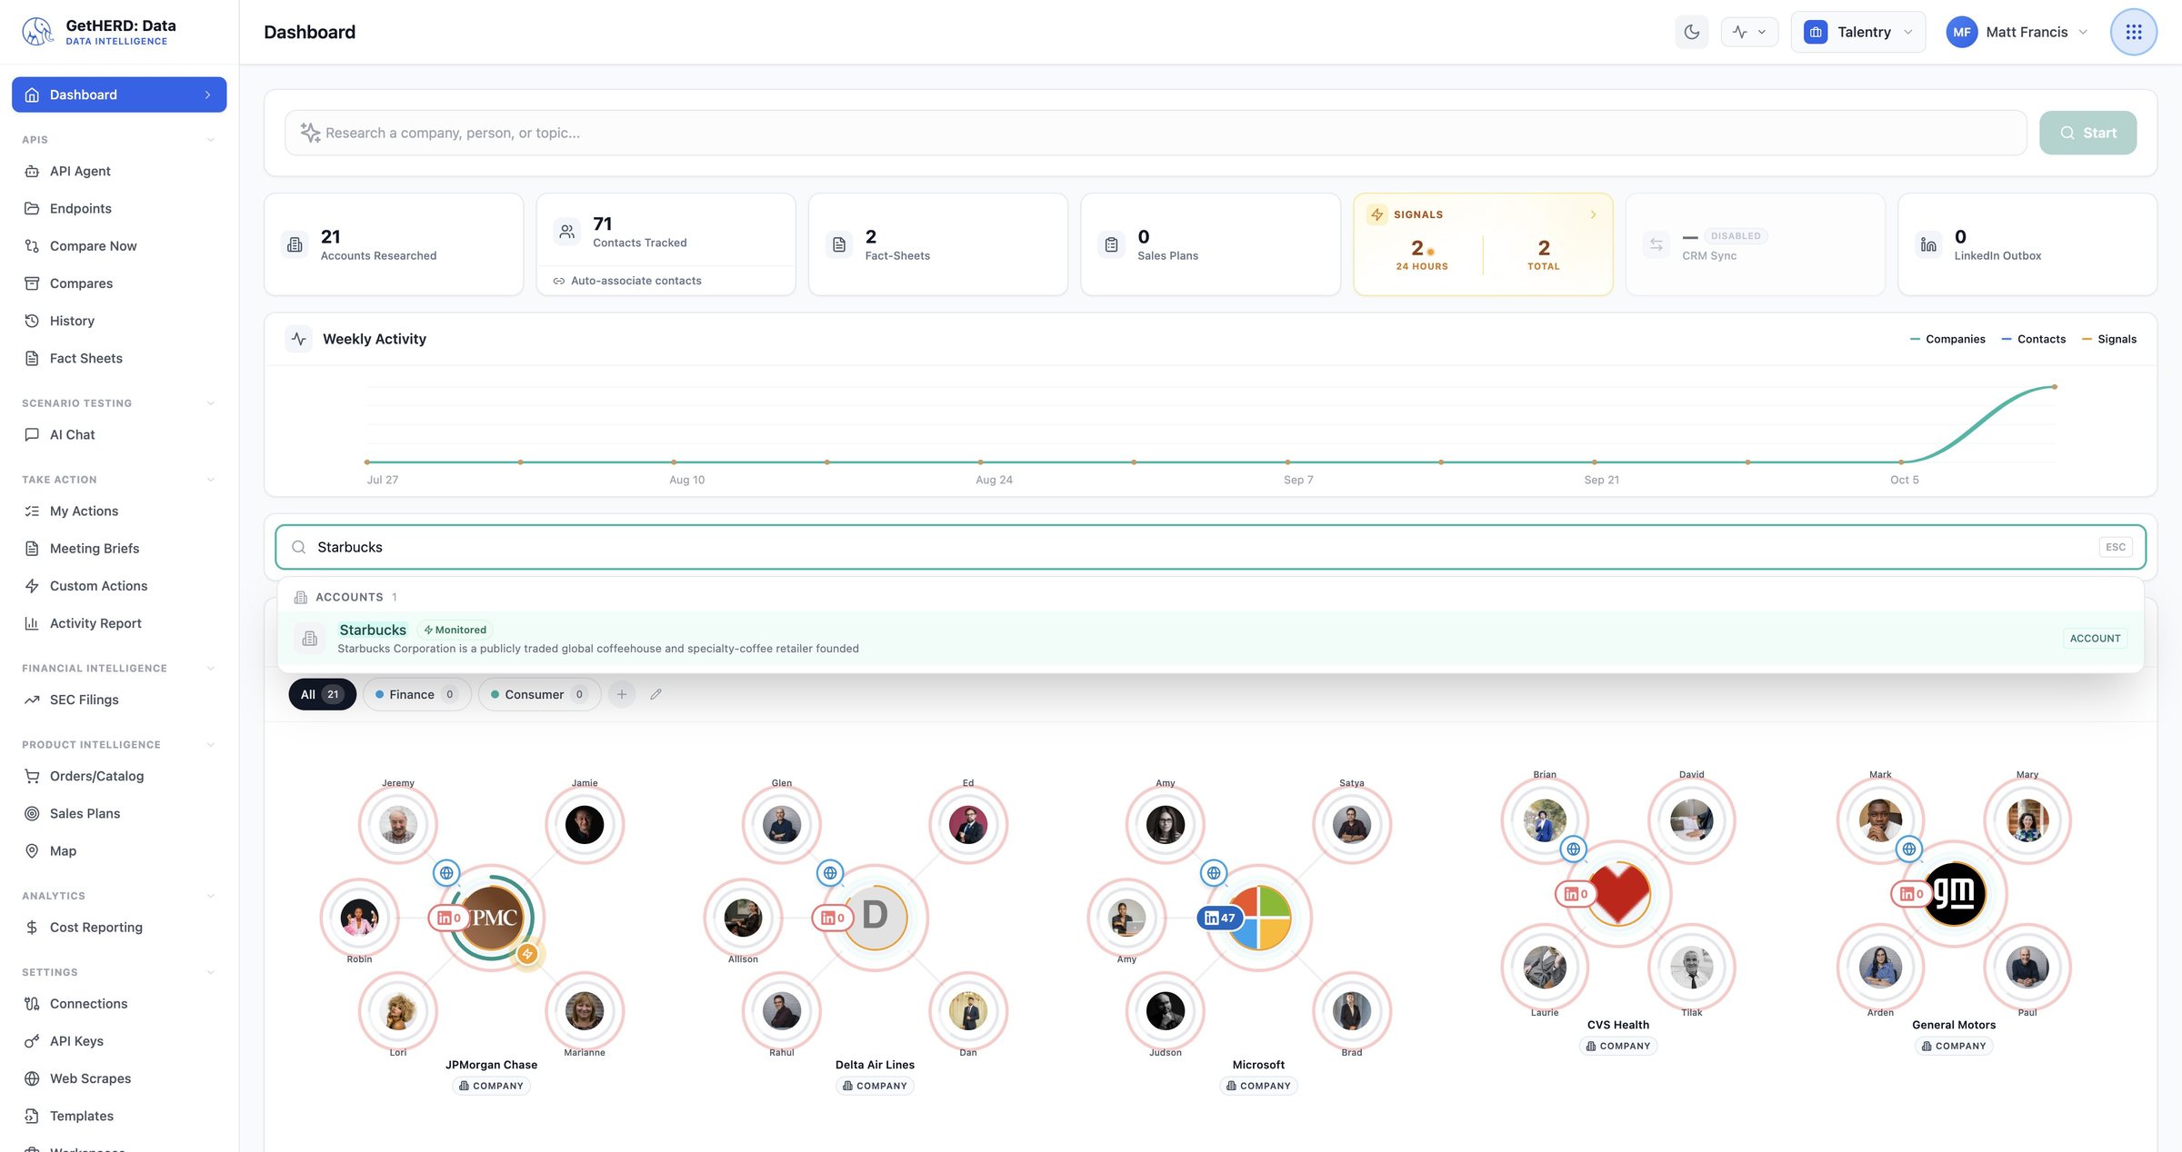Click the ESC button in search box
2182x1152 pixels.
click(x=2116, y=547)
